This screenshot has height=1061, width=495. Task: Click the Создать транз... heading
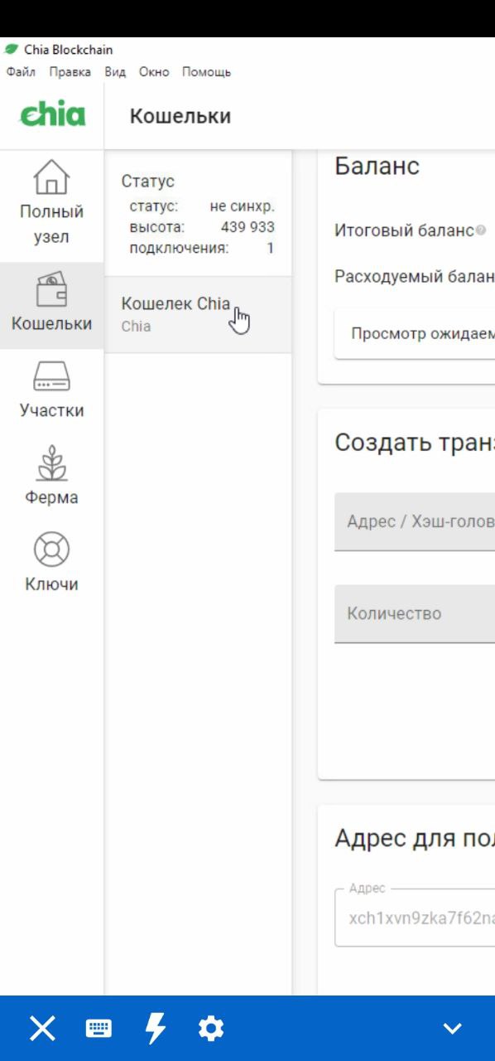pyautogui.click(x=415, y=443)
